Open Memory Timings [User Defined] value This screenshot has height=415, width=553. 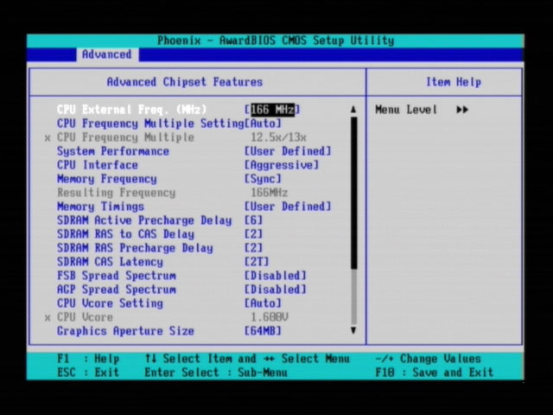288,207
